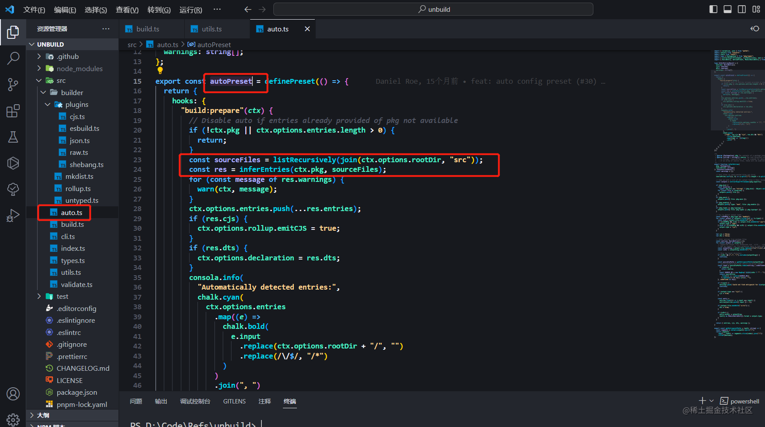Expand the .github folder

pyautogui.click(x=72, y=56)
